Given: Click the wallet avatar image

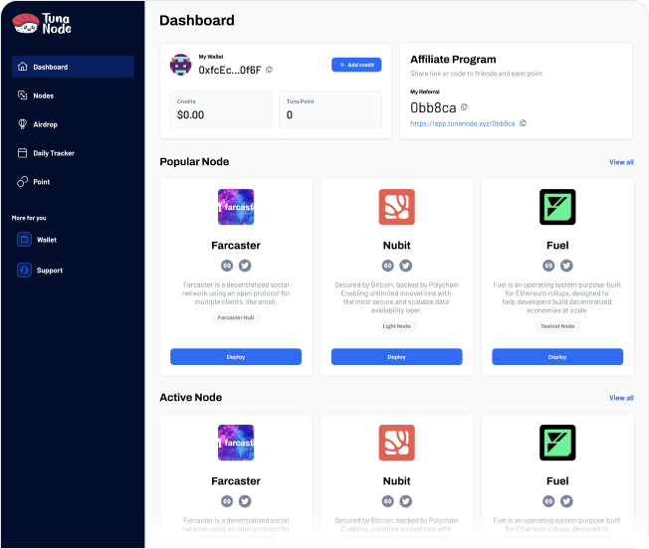Looking at the screenshot, I should [x=181, y=66].
